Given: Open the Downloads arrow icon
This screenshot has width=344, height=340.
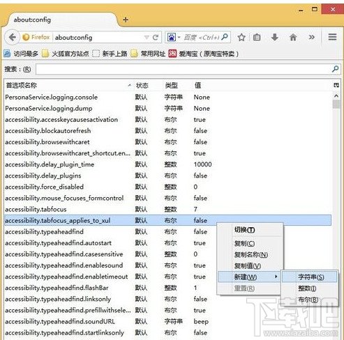Looking at the screenshot, I should pyautogui.click(x=275, y=37).
